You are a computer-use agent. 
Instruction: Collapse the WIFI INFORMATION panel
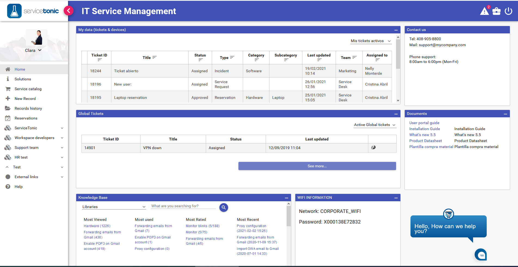(396, 198)
